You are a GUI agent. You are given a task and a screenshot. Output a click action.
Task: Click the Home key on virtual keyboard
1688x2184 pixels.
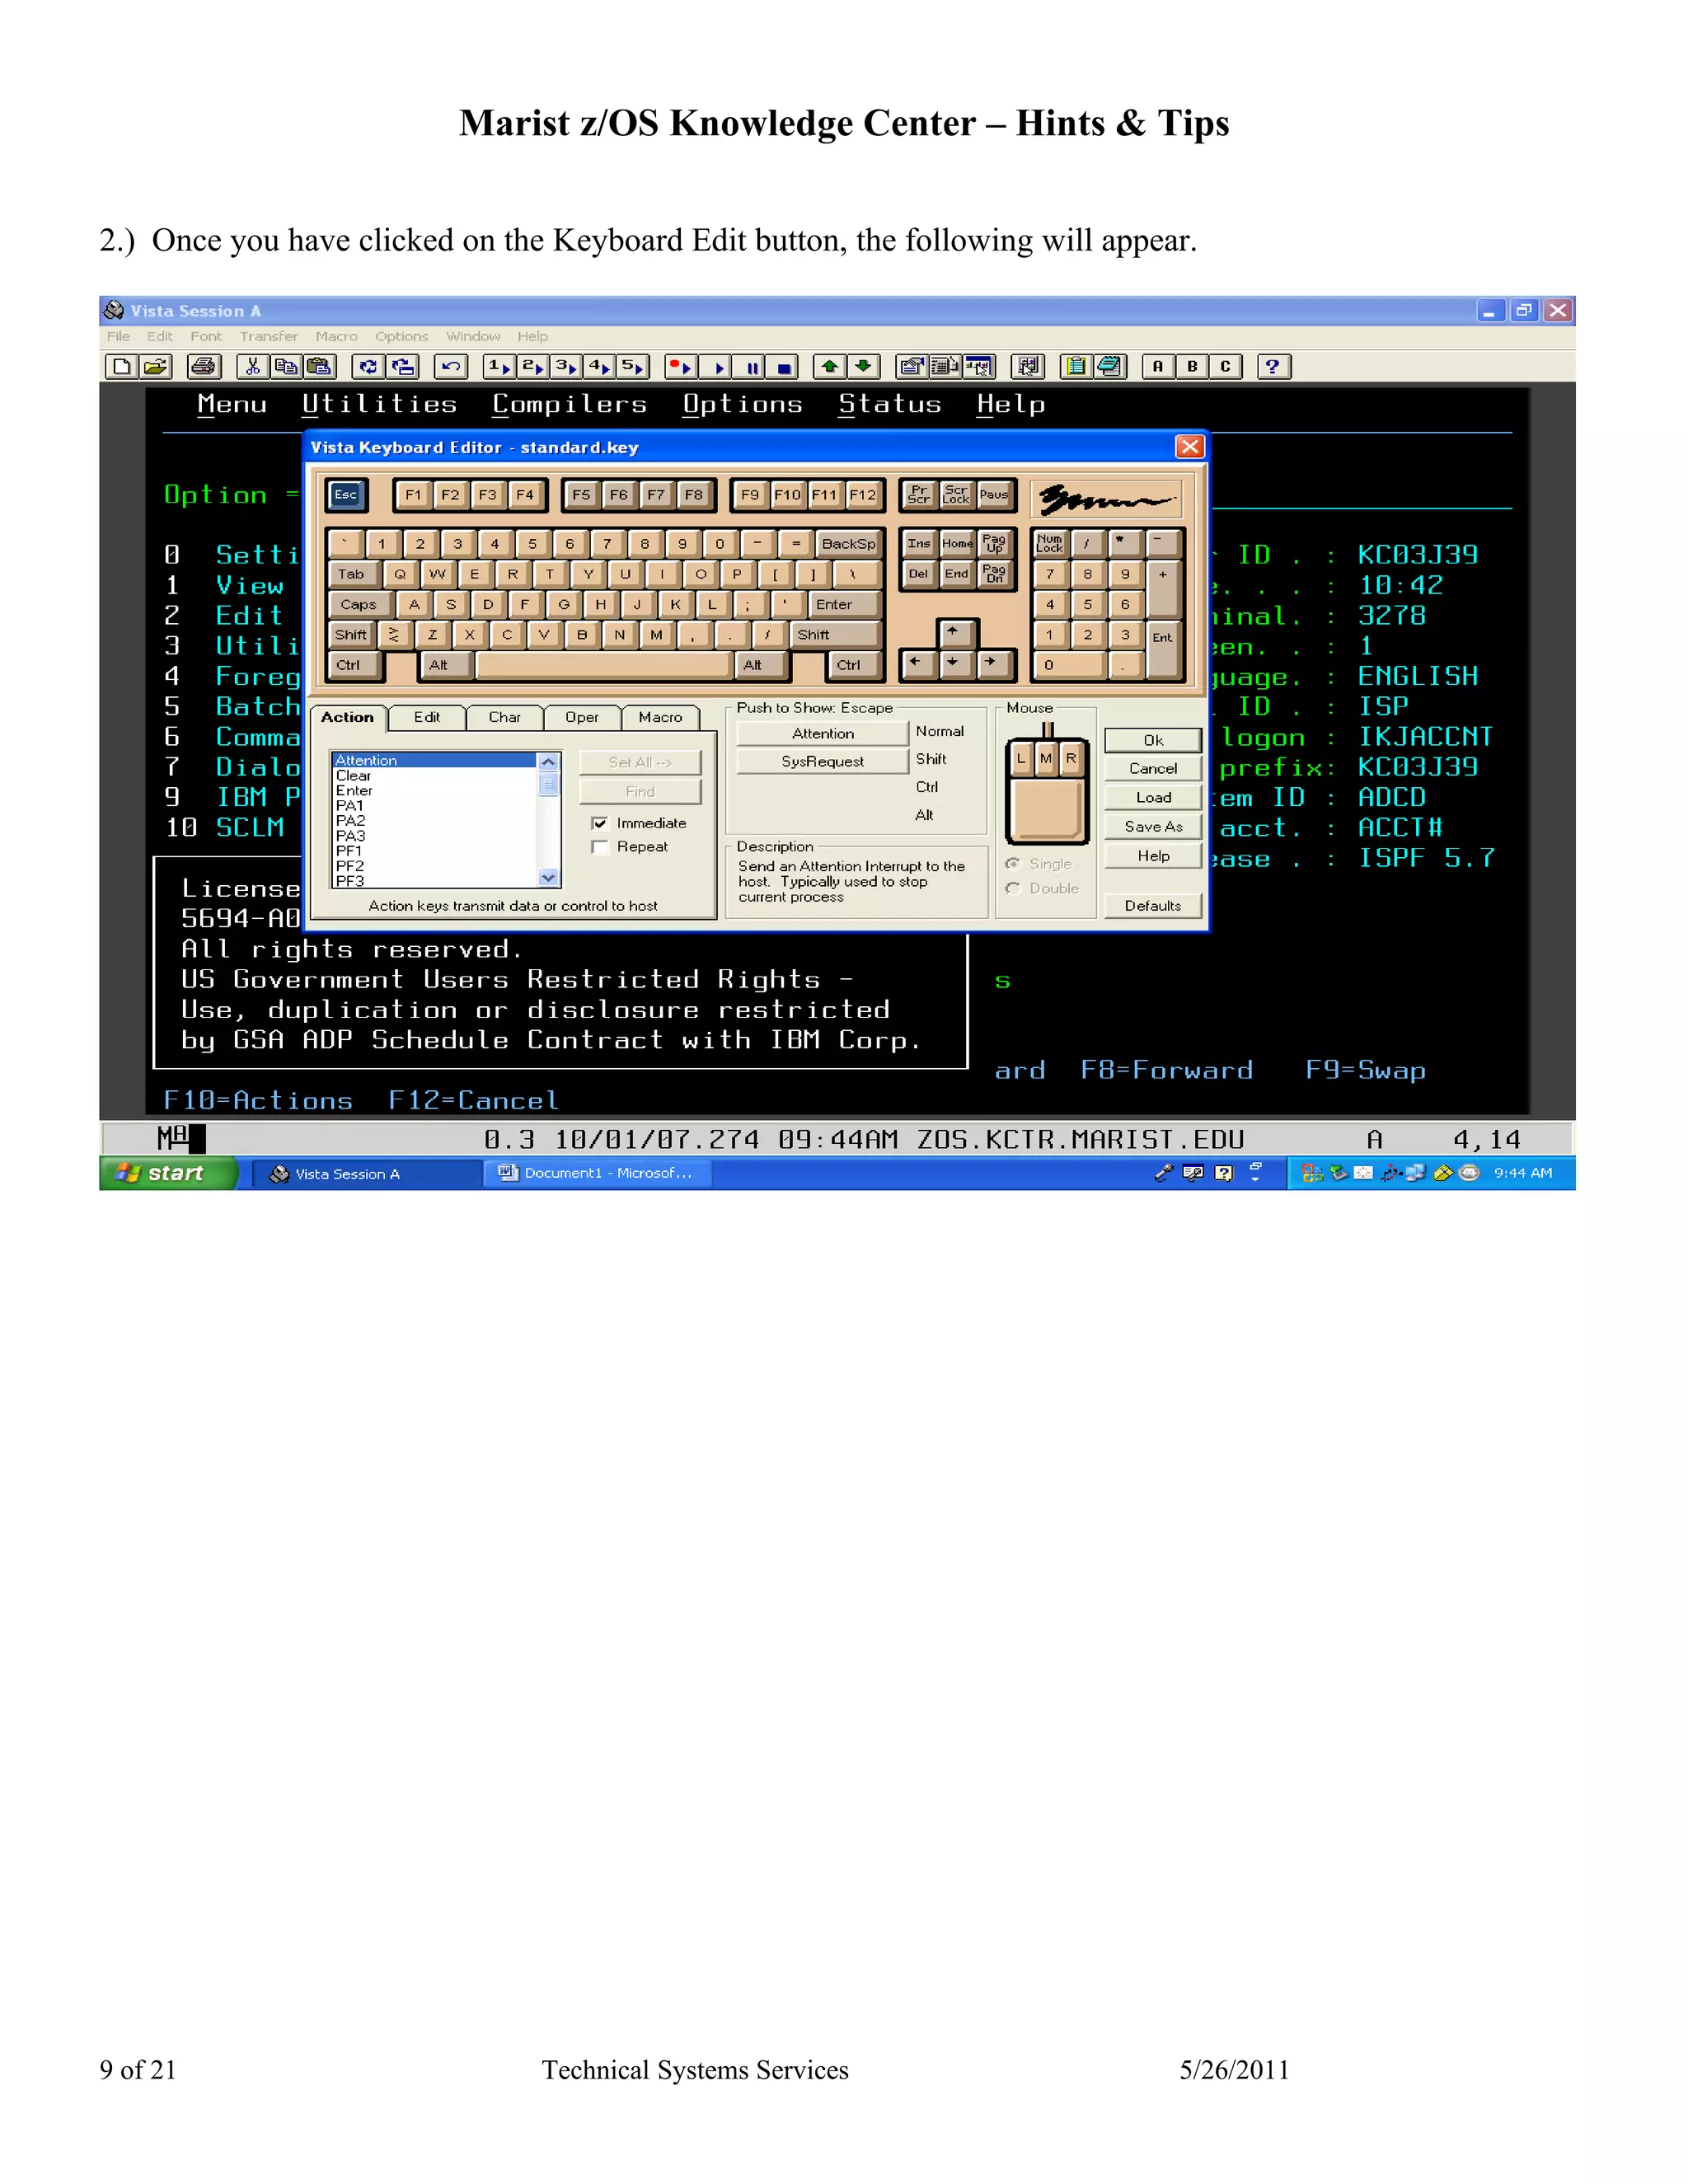pyautogui.click(x=957, y=544)
